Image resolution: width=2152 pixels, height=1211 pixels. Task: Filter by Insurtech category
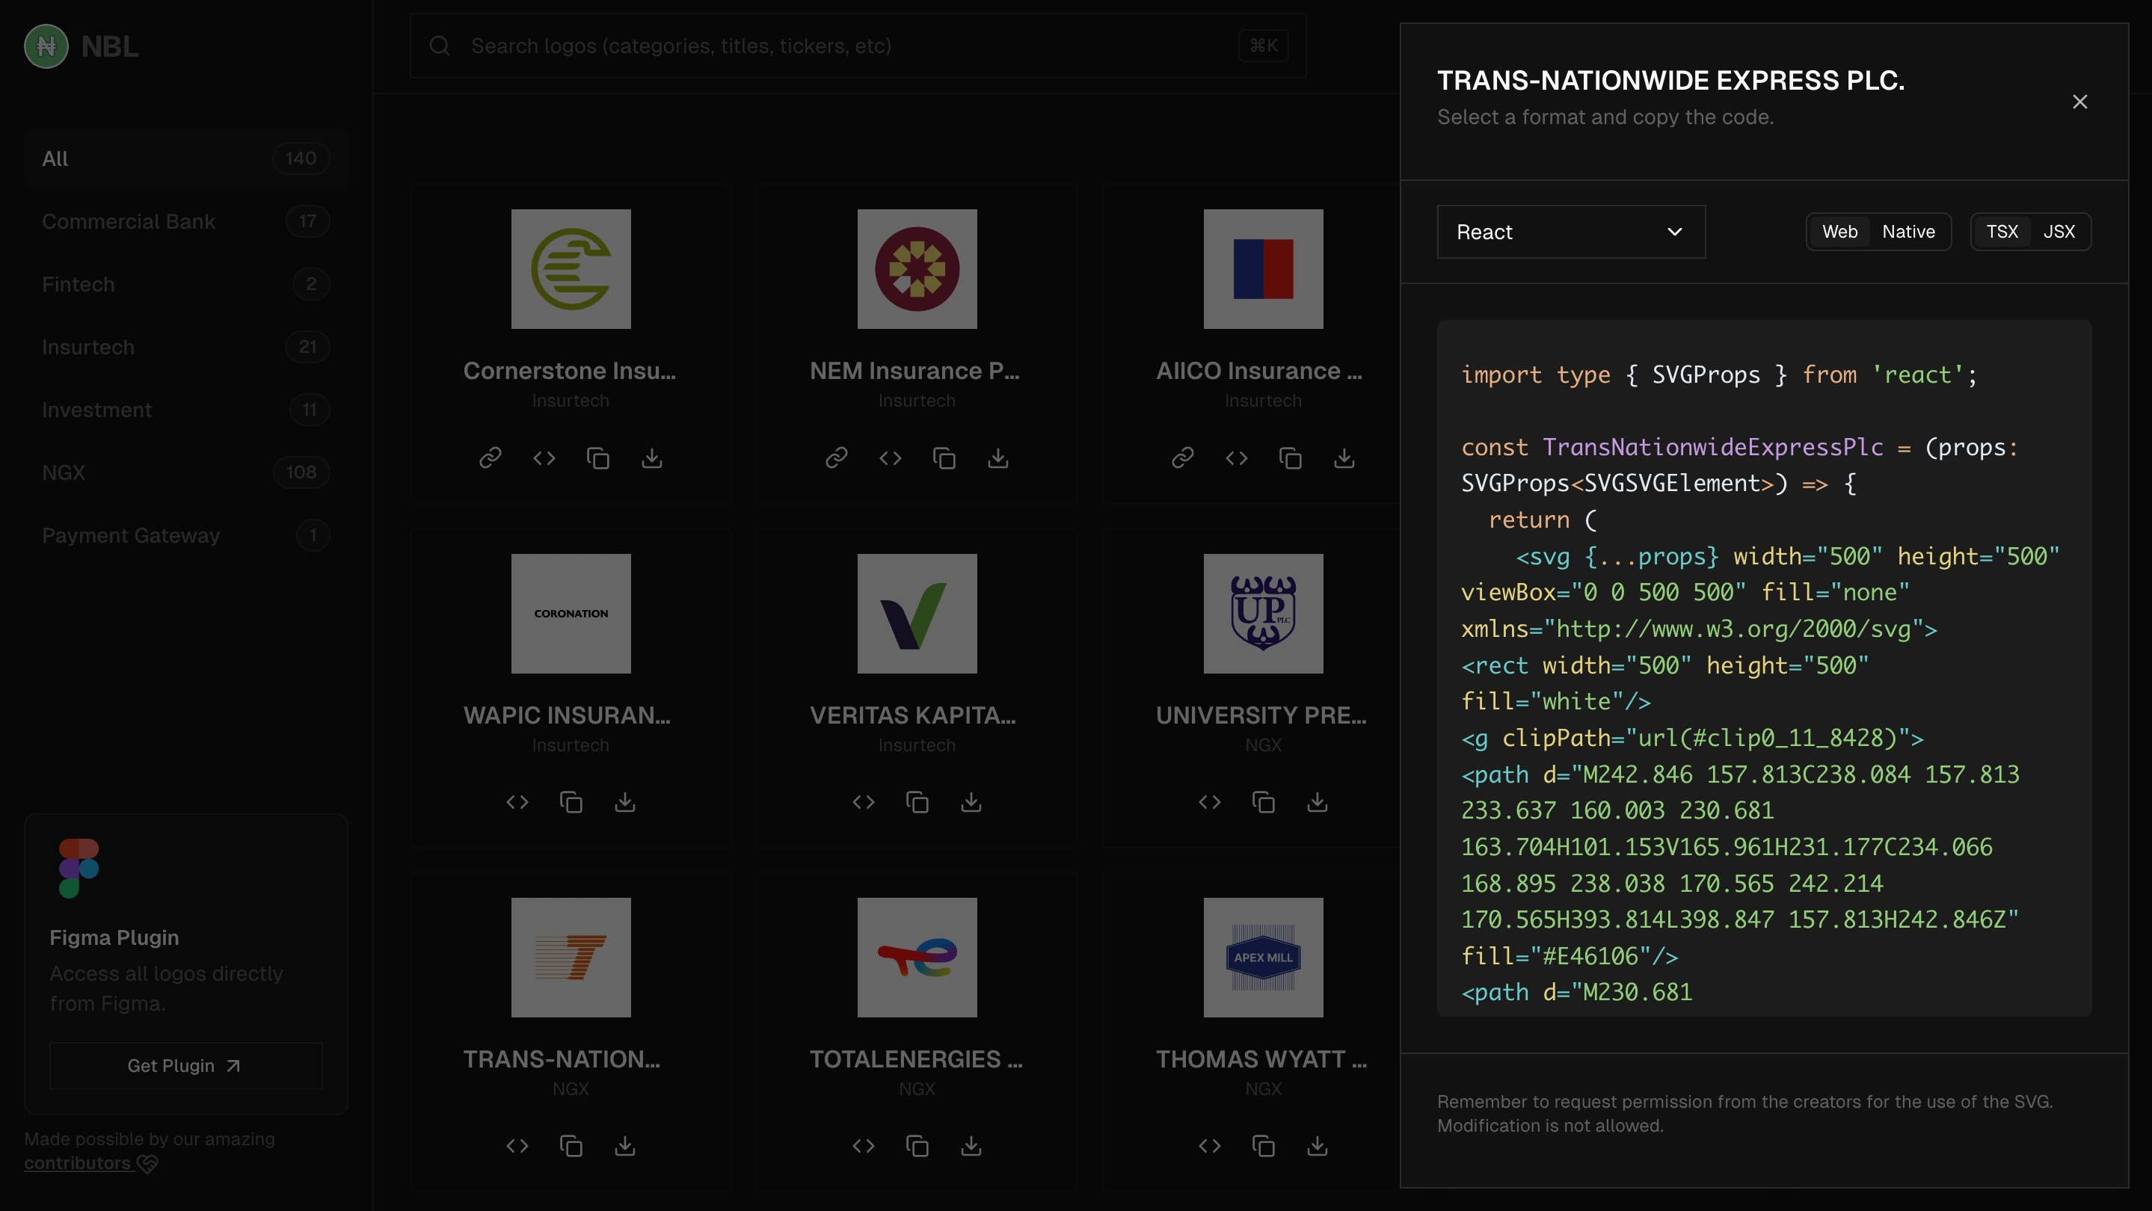[x=185, y=347]
